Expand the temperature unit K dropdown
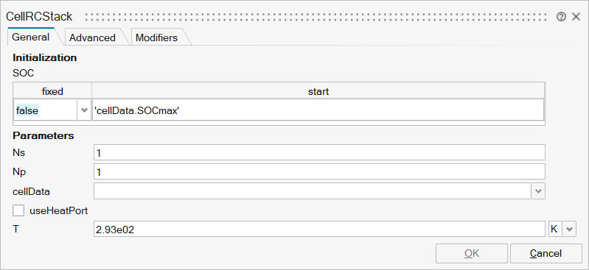Image resolution: width=589 pixels, height=270 pixels. (x=569, y=229)
